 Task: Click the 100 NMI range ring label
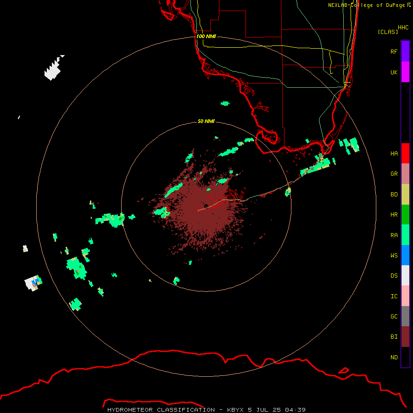(206, 36)
